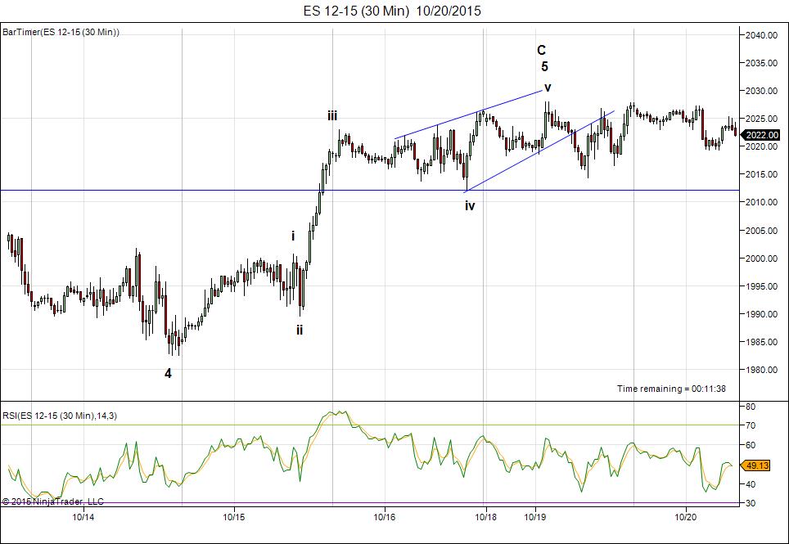Click the 1980.00 price axis label

[x=763, y=370]
